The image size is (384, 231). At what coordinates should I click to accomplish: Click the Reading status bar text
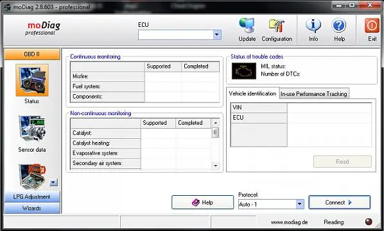pos(334,222)
